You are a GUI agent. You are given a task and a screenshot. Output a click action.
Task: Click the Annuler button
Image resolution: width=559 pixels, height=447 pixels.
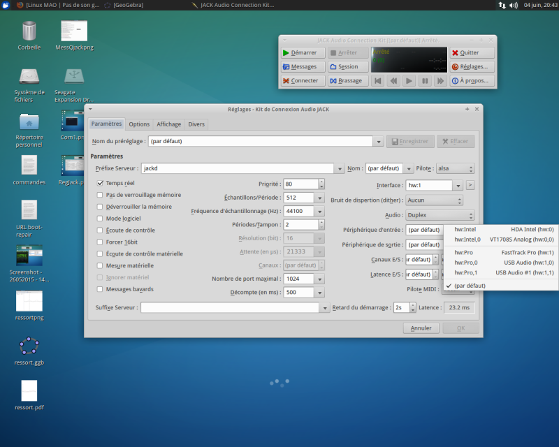click(421, 328)
